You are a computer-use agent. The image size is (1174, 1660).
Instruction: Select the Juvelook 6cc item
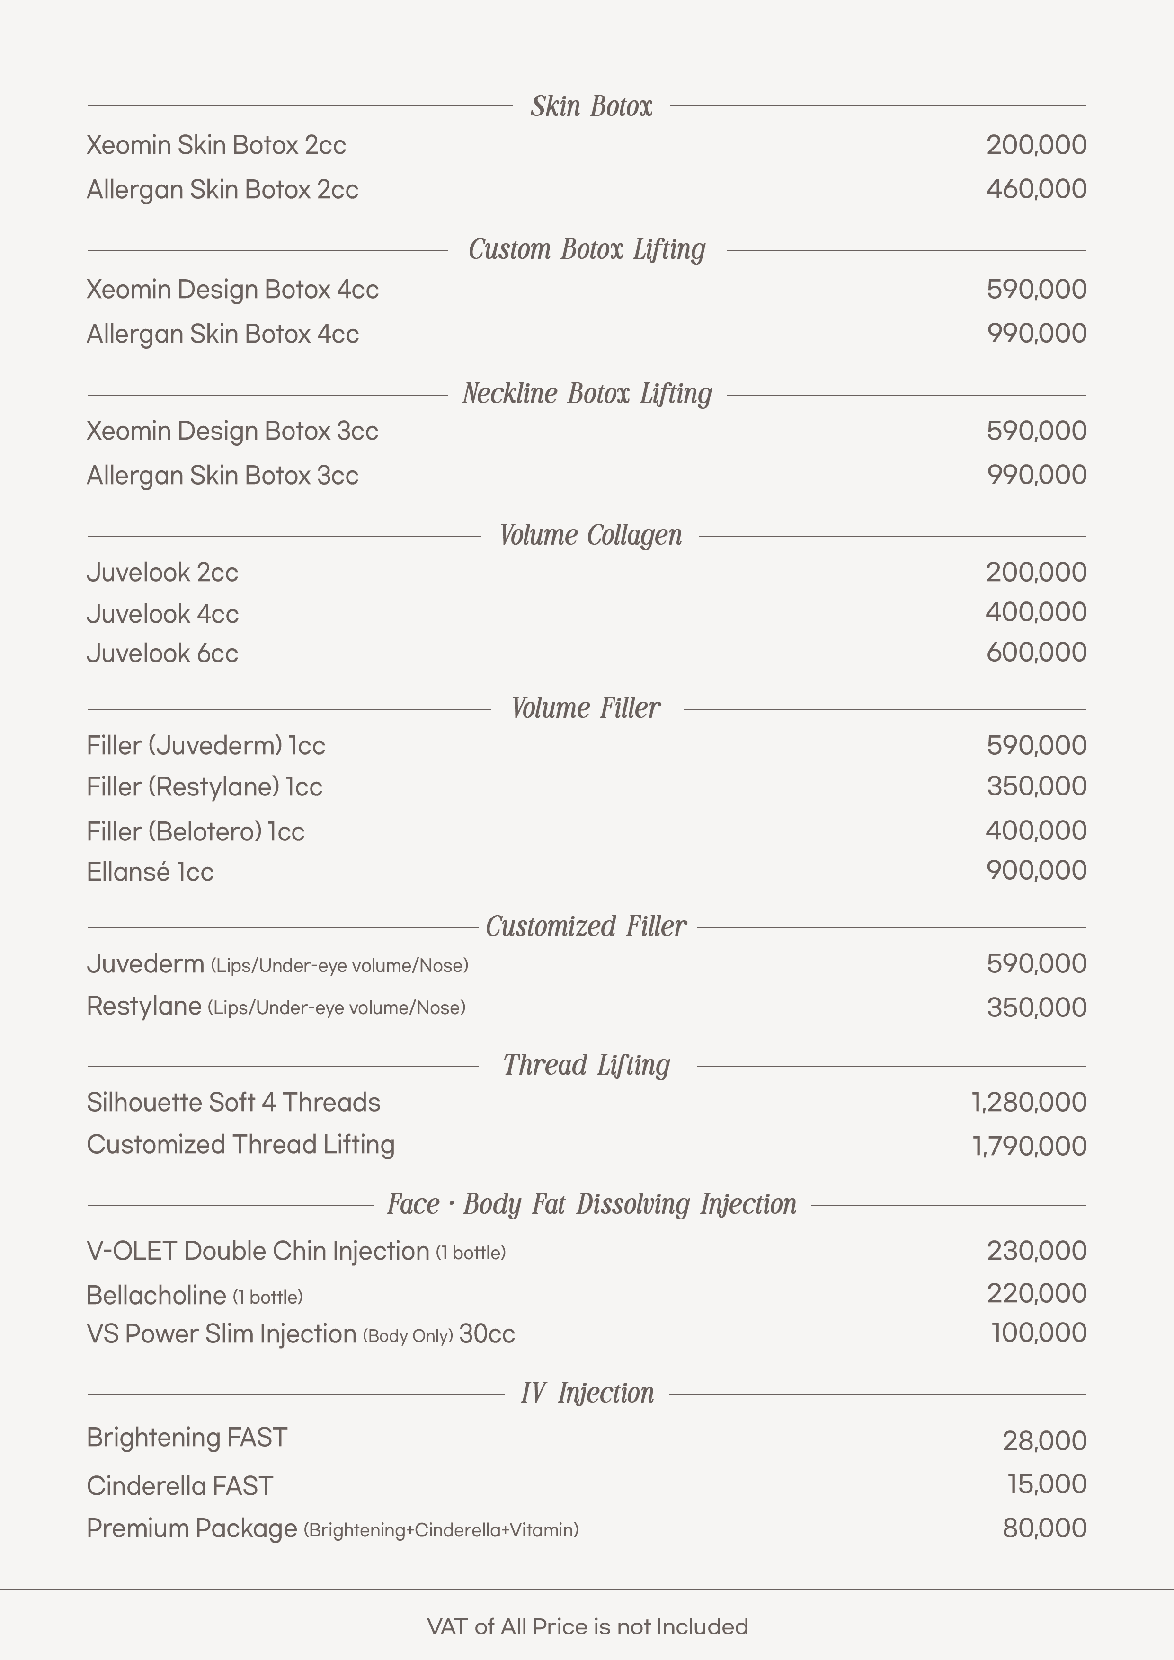coord(162,653)
